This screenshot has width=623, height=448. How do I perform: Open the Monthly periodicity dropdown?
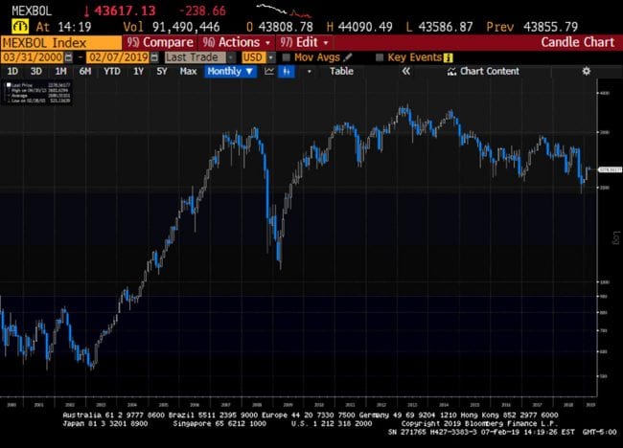[x=230, y=72]
